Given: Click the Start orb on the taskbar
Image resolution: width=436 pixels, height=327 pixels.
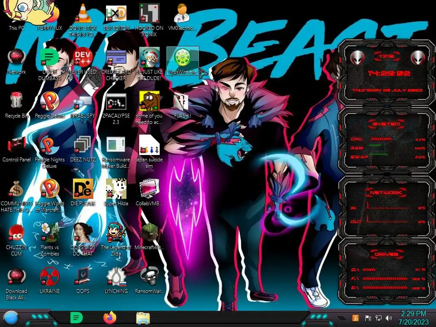Looking at the screenshot, I should (11, 318).
